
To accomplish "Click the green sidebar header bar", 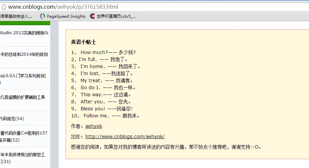I will pos(25,23).
